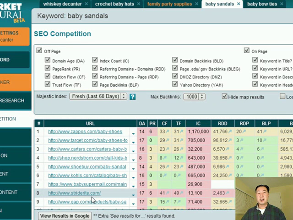This screenshot has width=293, height=220.
Task: Toggle the On Page checkbox
Action: [246, 50]
